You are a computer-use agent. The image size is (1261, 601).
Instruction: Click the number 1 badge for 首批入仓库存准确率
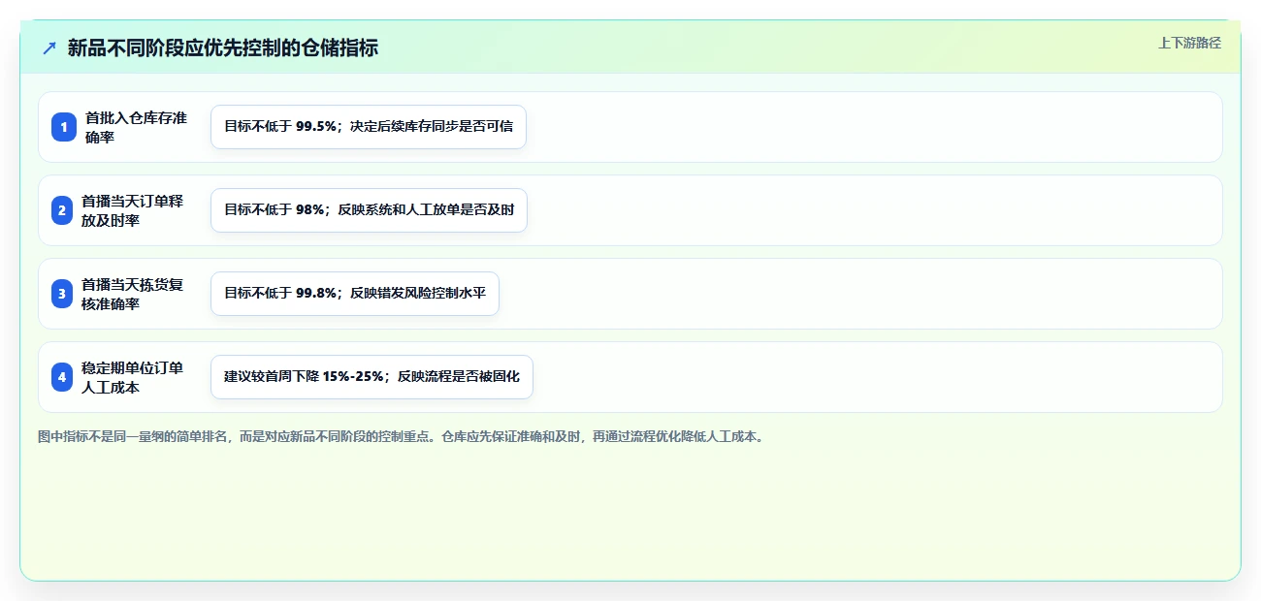coord(63,127)
